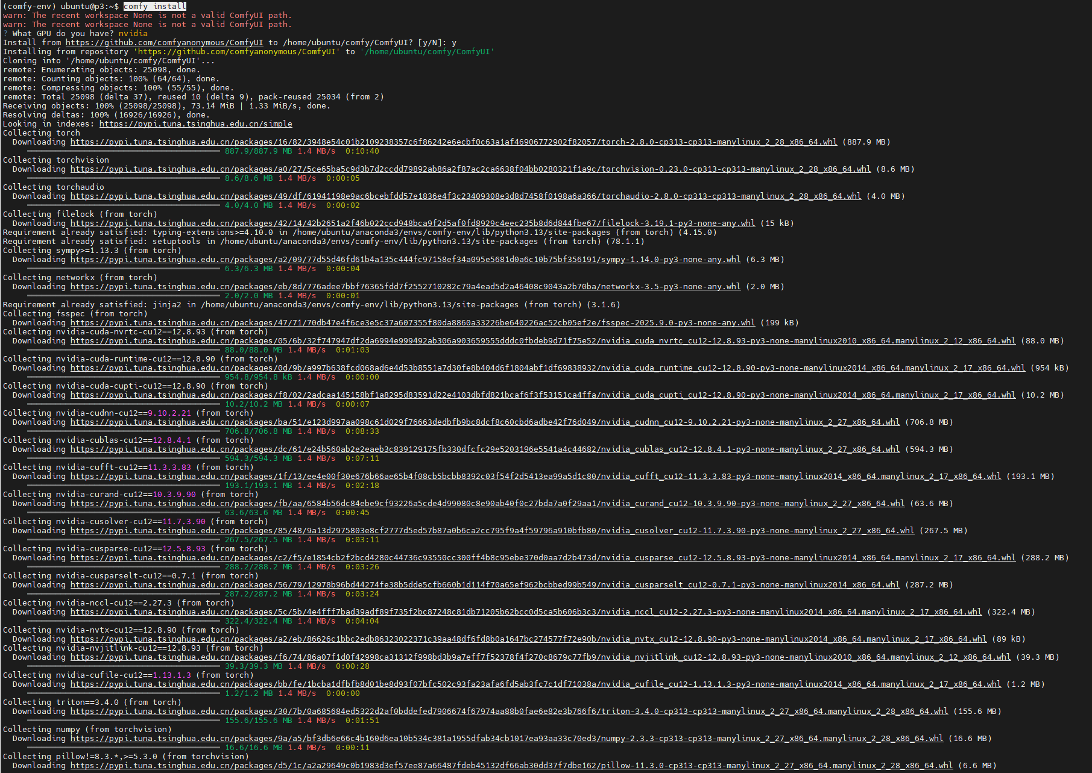Open the nvidia_cudnn_cu12 wheel URL
1092x773 pixels.
point(485,422)
